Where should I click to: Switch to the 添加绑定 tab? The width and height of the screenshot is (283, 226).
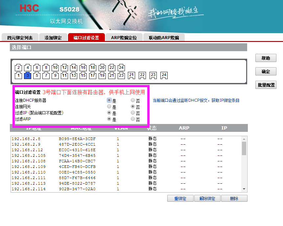53,37
